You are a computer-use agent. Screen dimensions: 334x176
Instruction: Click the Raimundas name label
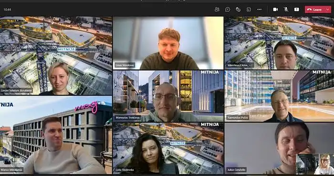[237, 117]
